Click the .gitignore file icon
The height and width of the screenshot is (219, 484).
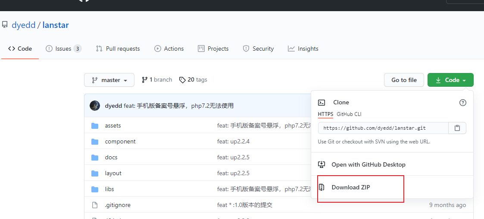pyautogui.click(x=95, y=205)
